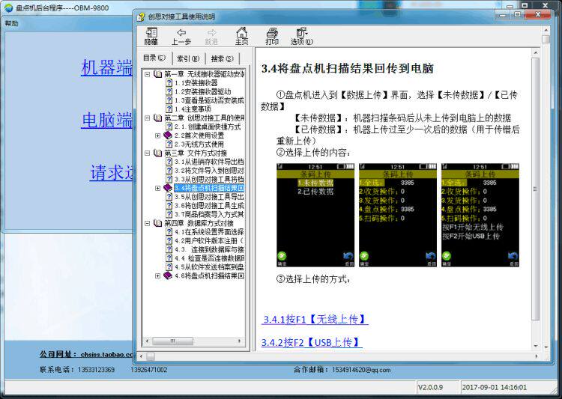562x399 pixels.
Task: Select the 4.1在系统设置界面选择 topic
Action: [209, 232]
